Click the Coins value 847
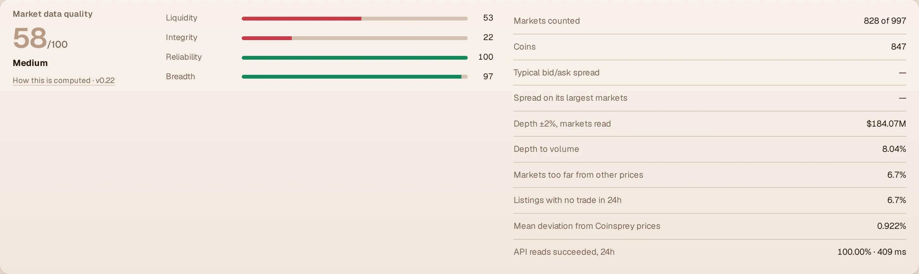The width and height of the screenshot is (919, 274). tap(898, 47)
